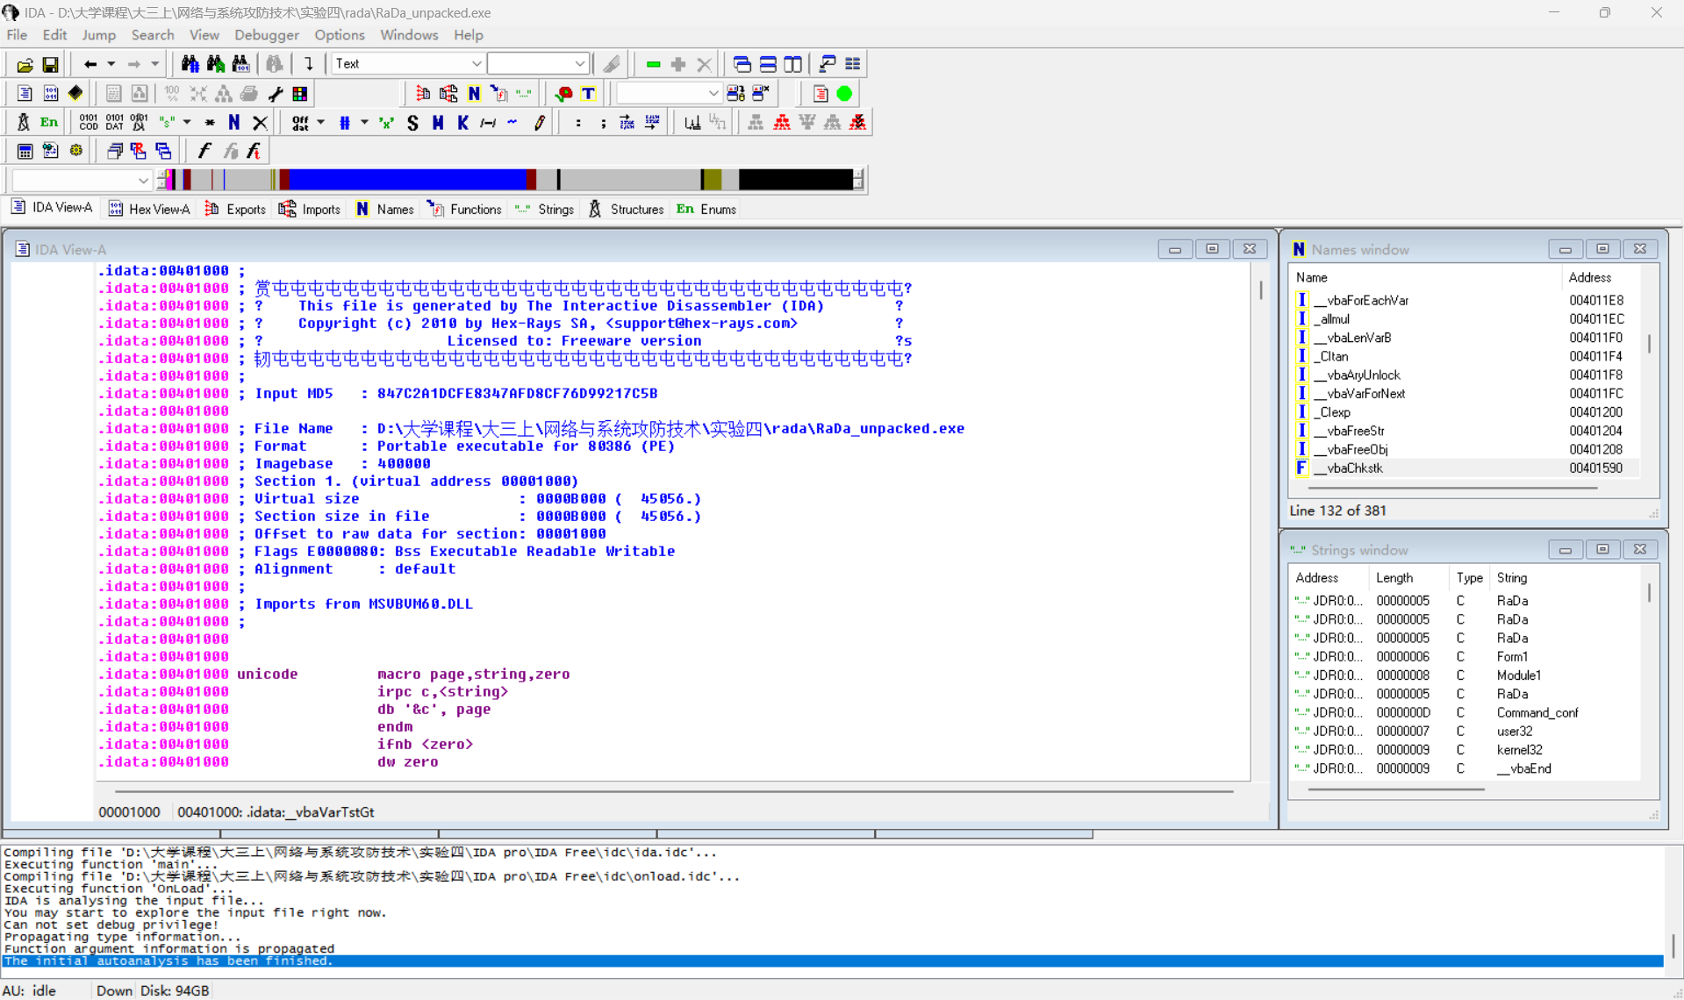The image size is (1684, 1000).
Task: Open the Text search type dropdown
Action: coord(477,64)
